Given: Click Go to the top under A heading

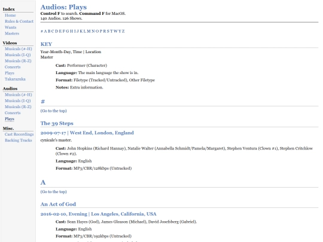Looking at the screenshot, I should (54, 192).
